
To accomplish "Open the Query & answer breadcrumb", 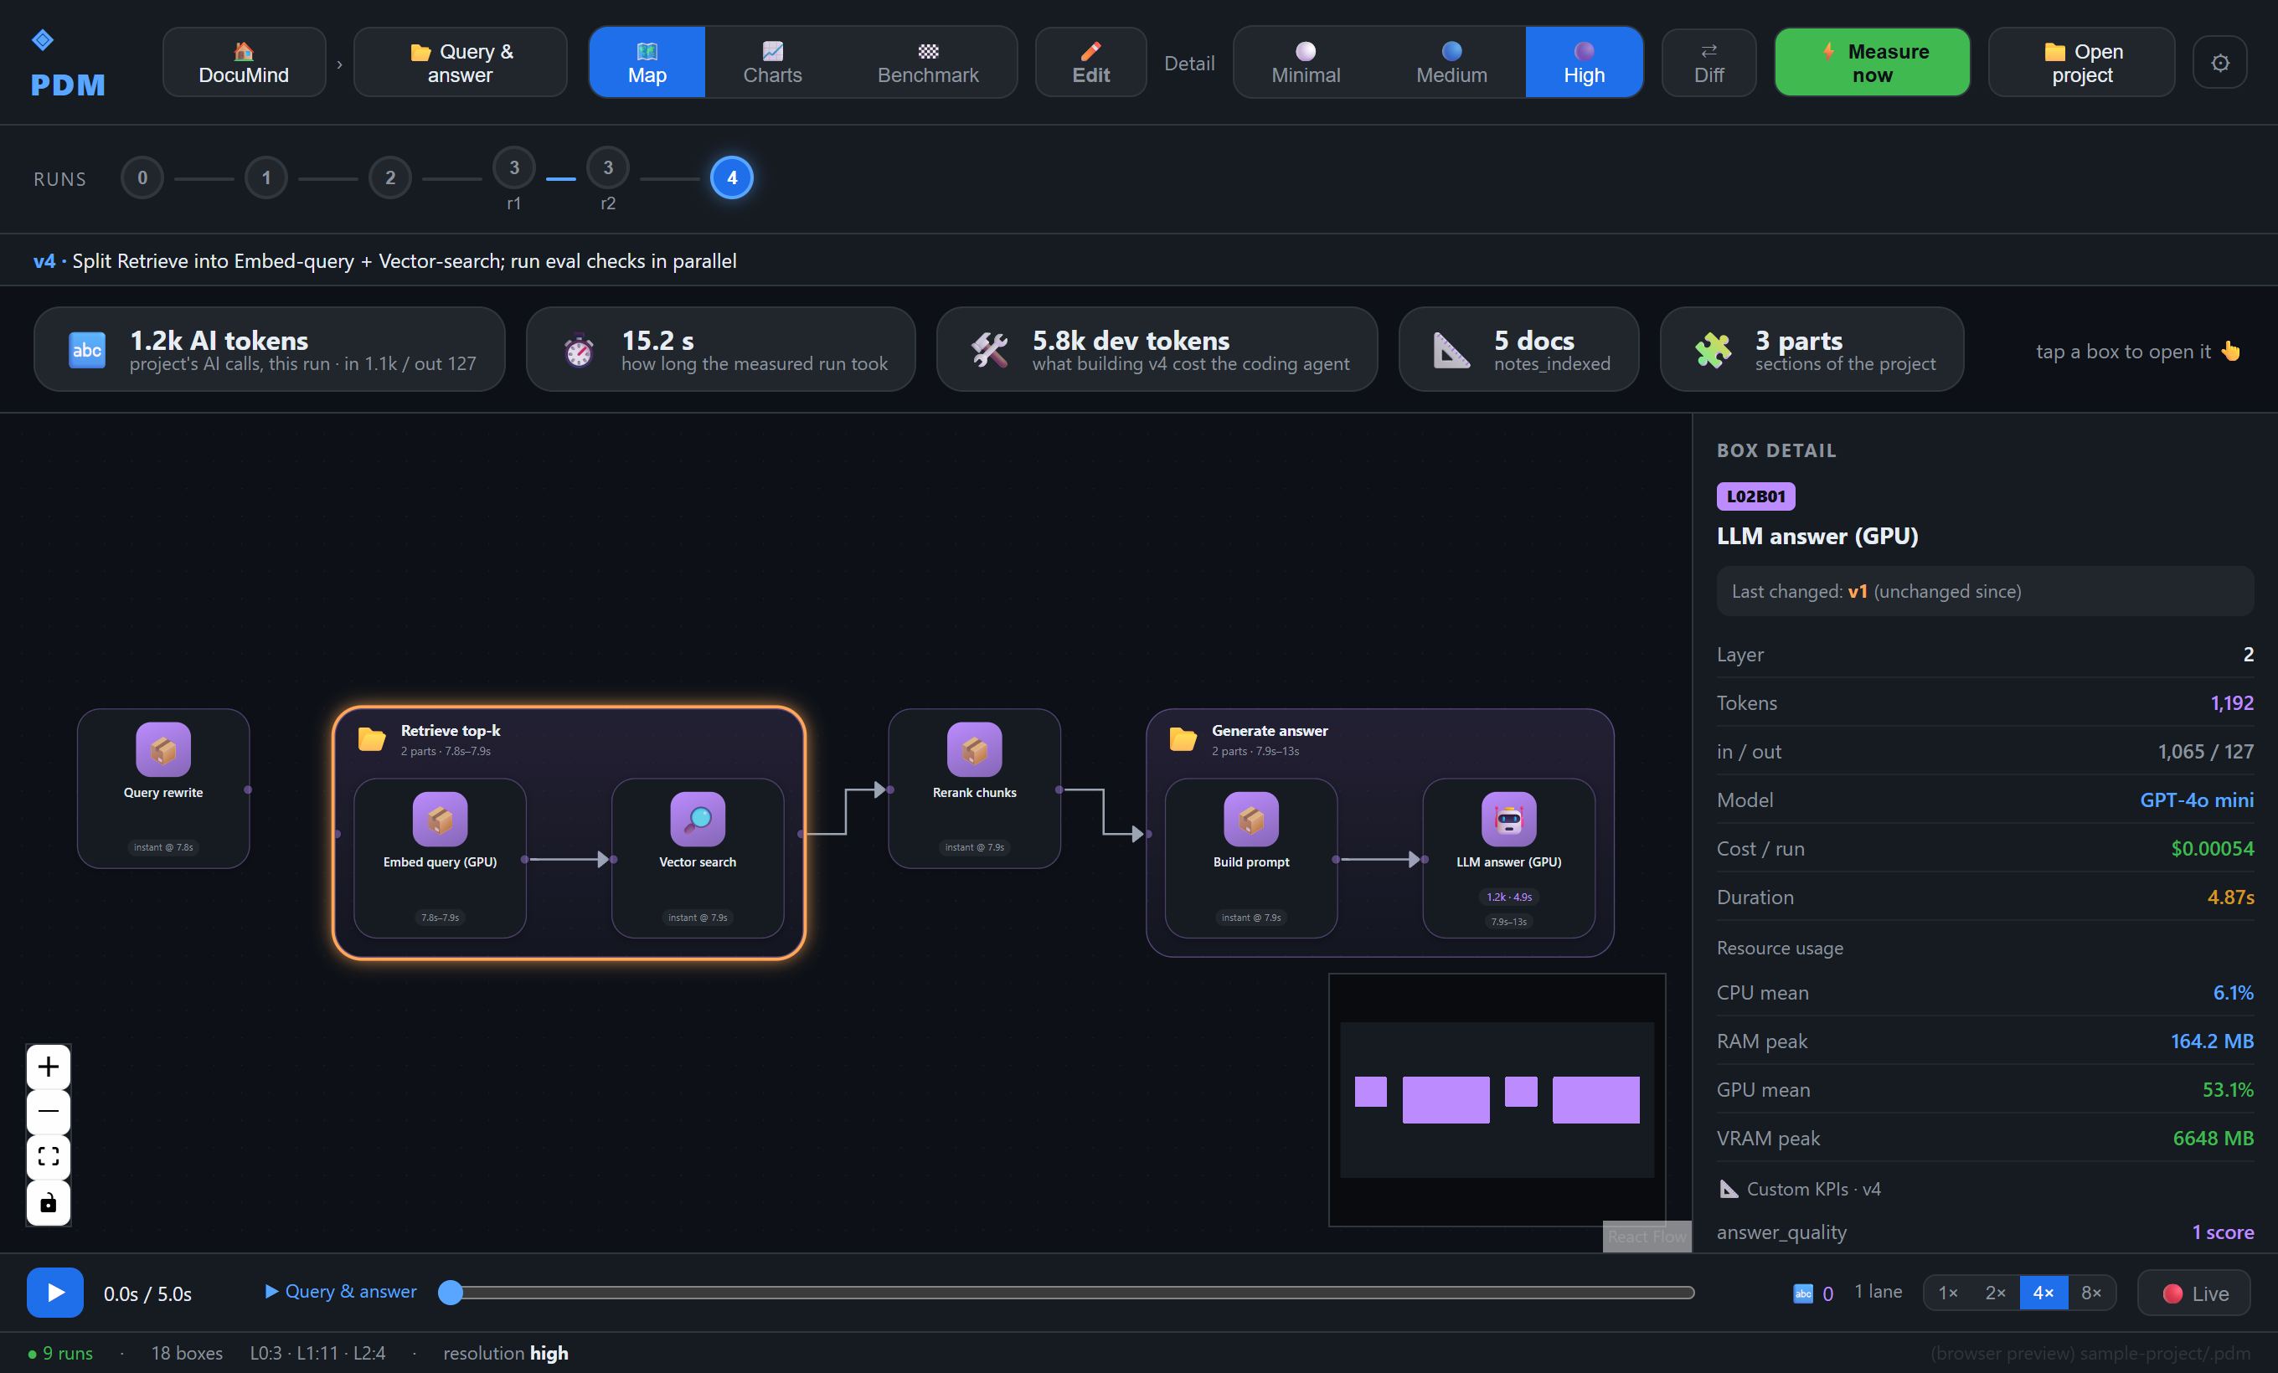I will (461, 63).
